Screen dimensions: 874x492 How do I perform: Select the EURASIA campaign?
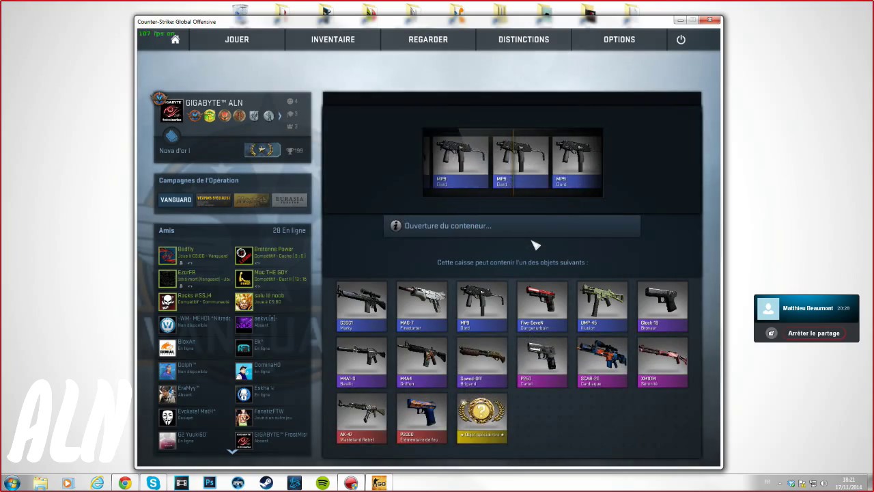click(289, 200)
